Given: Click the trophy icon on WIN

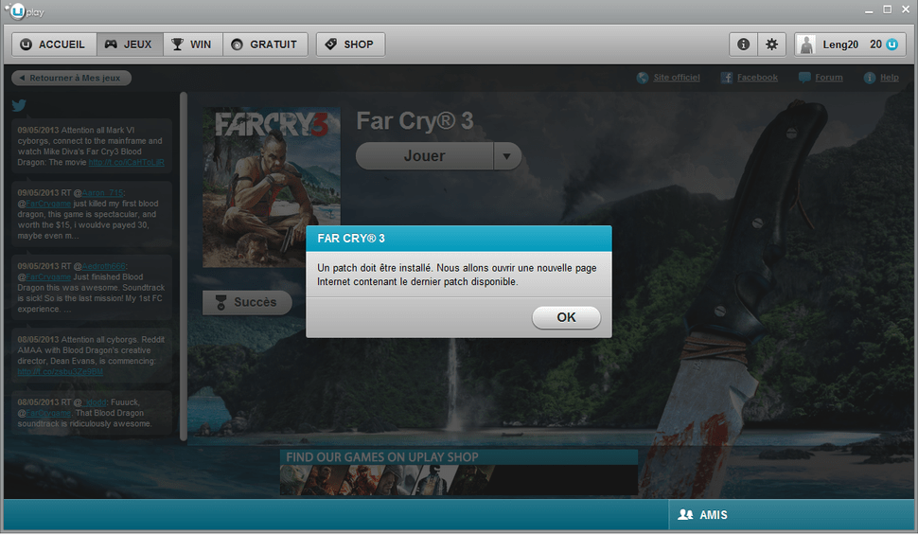Looking at the screenshot, I should pyautogui.click(x=177, y=45).
